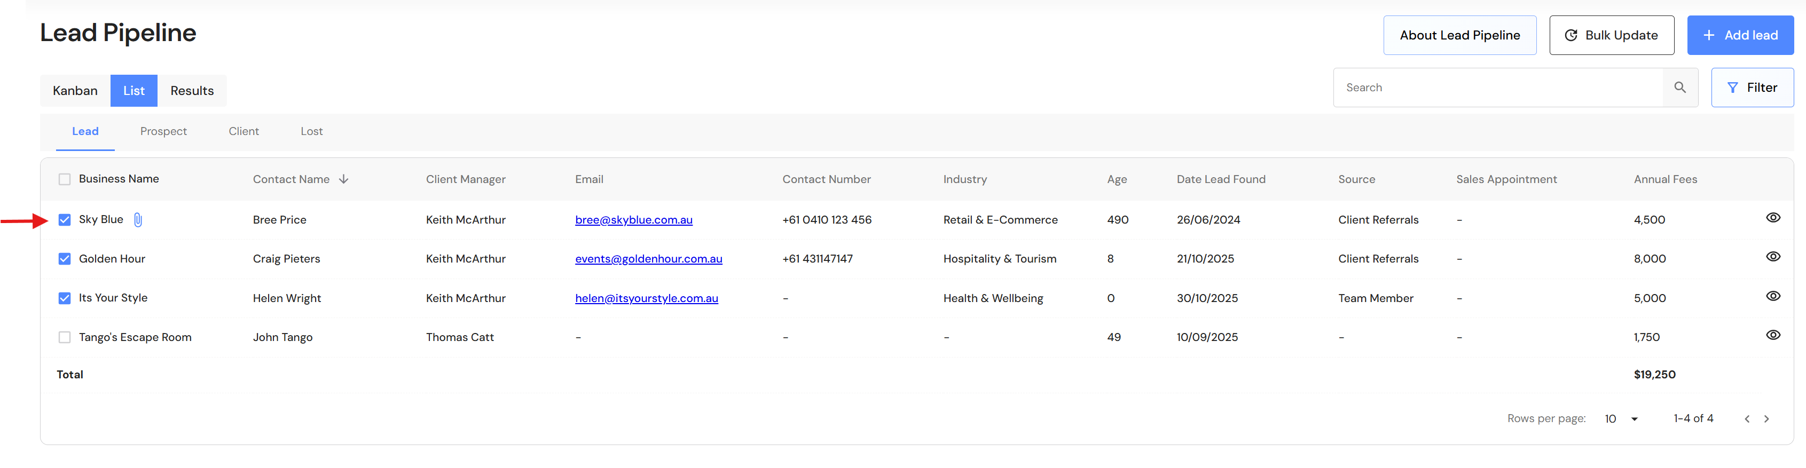Image resolution: width=1806 pixels, height=468 pixels.
Task: Click the search magnifier icon
Action: point(1680,88)
